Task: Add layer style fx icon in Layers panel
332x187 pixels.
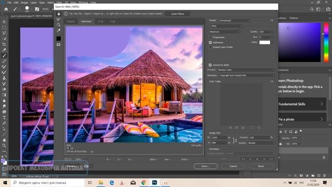Action: coord(295,176)
